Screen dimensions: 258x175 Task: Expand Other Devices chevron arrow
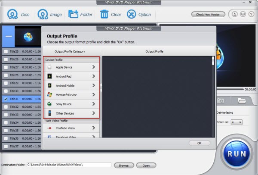(x=94, y=113)
